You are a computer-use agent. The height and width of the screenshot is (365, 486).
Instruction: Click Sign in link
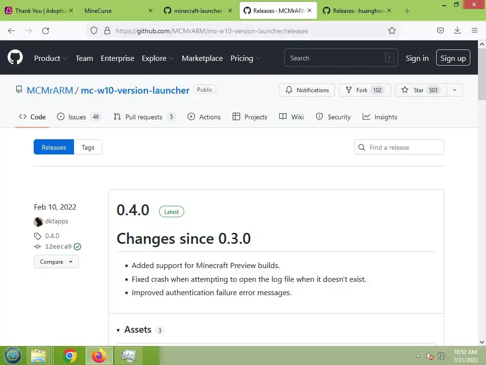417,58
